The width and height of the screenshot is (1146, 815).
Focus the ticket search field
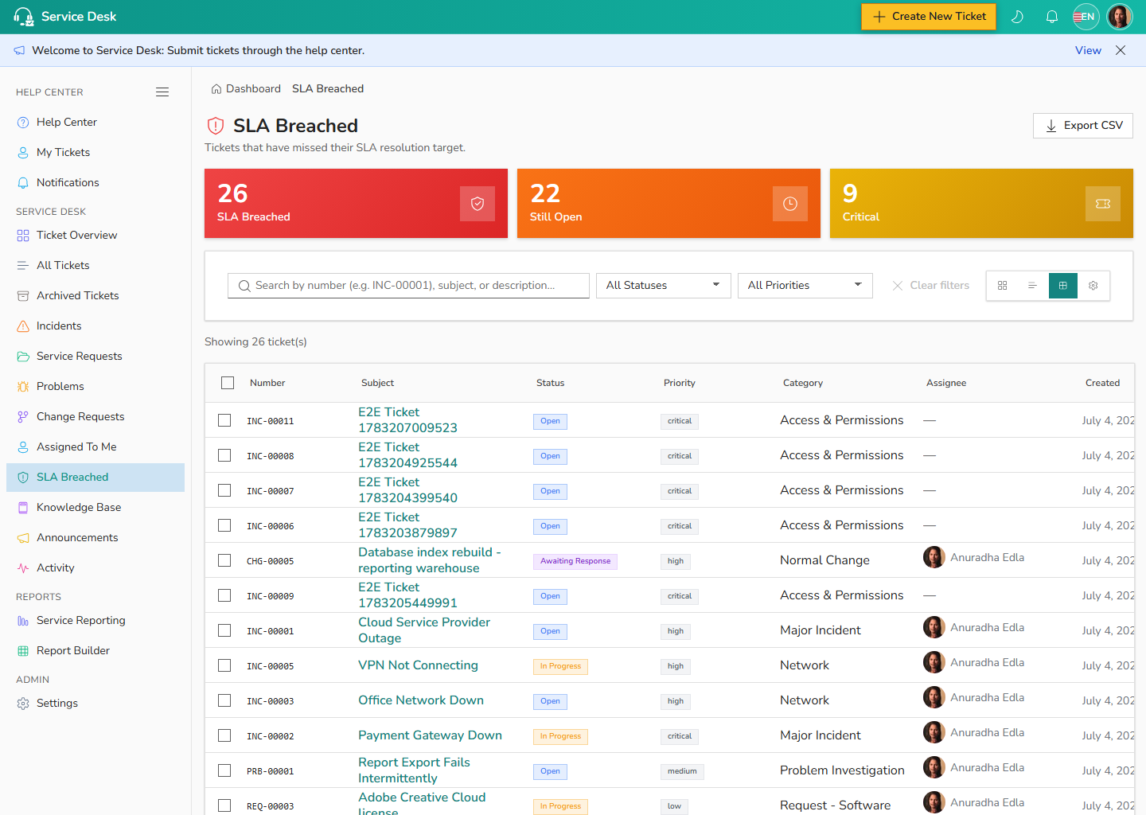(x=408, y=286)
